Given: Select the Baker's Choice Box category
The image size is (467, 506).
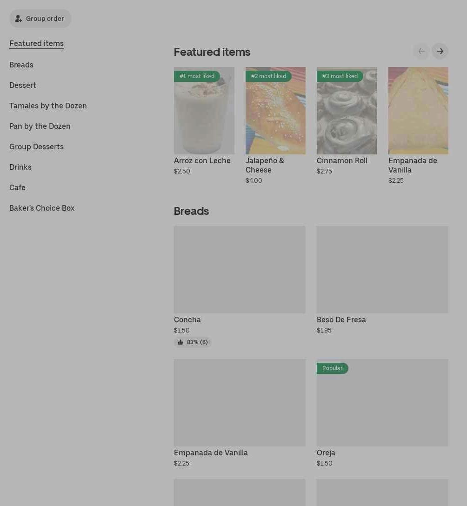Looking at the screenshot, I should click(42, 208).
